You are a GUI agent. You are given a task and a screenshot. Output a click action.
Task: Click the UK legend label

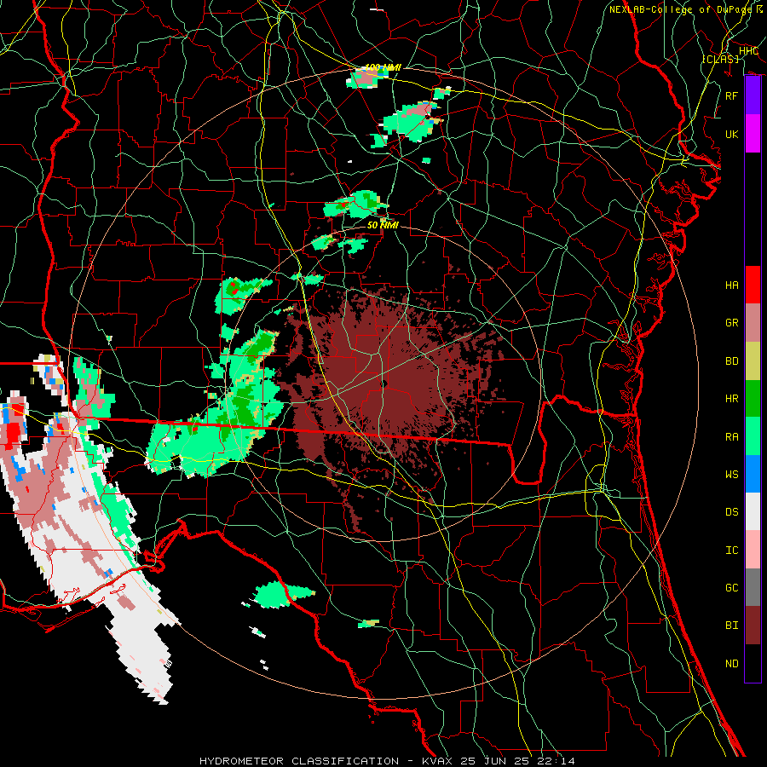click(731, 134)
